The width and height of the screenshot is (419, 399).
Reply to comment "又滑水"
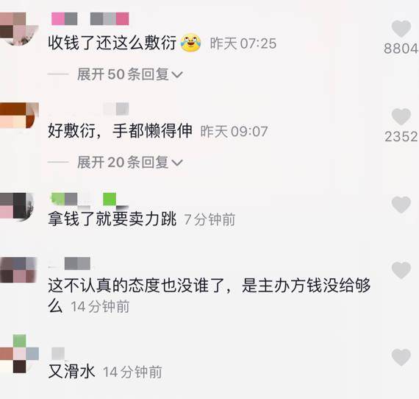coord(71,372)
